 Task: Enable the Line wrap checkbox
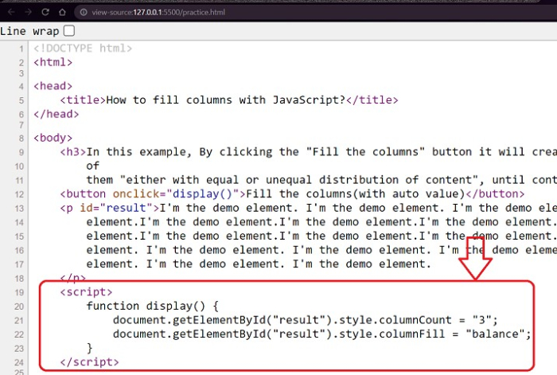point(69,31)
